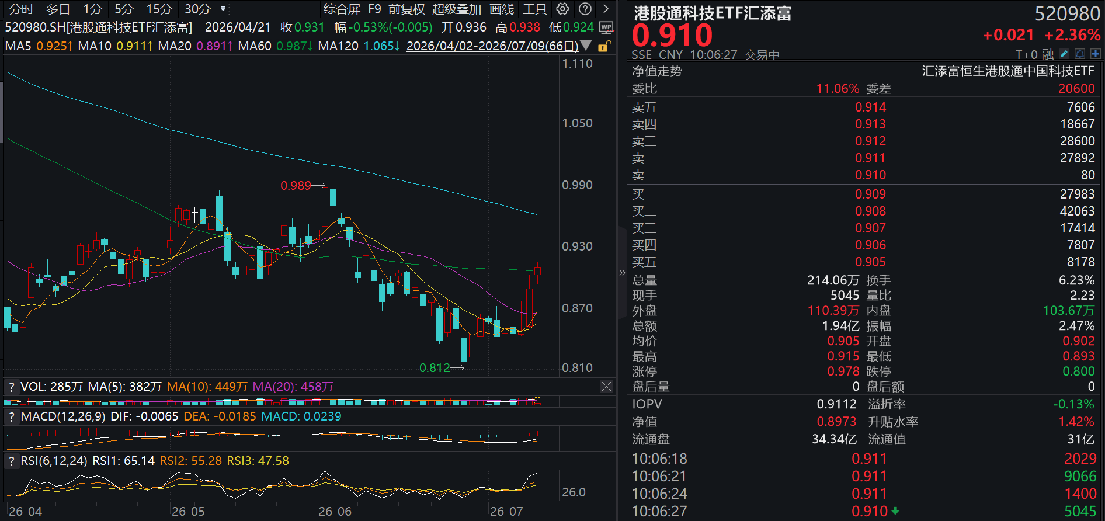Switch to the 分时 tab
Screen dimensions: 1105x521
(x=22, y=9)
